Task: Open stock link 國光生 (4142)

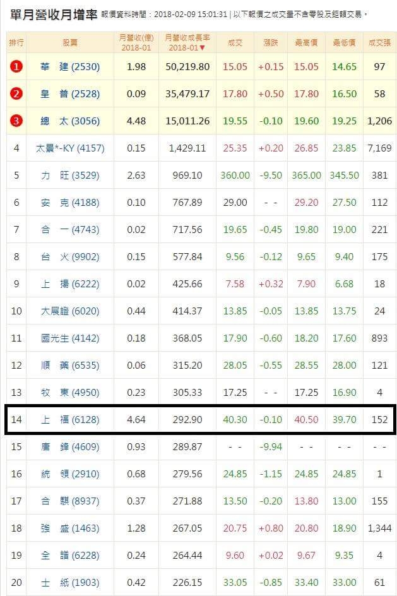Action: click(70, 338)
